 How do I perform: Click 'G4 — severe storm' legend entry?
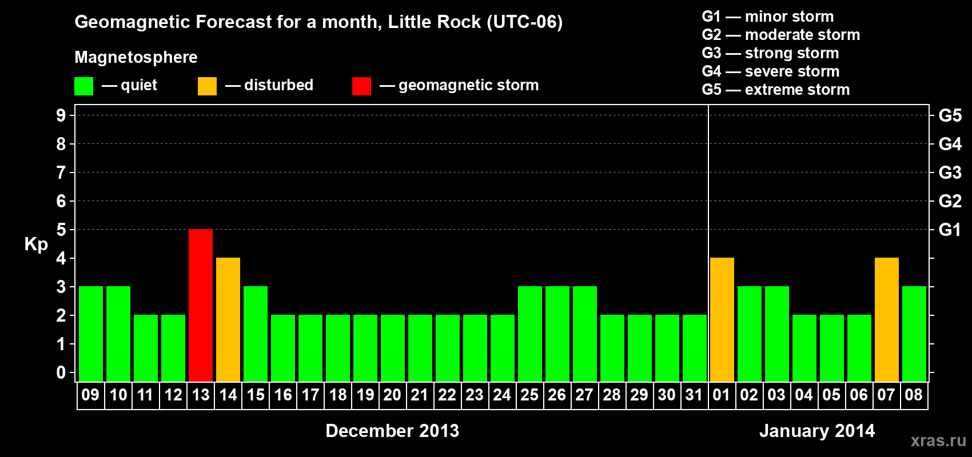point(771,71)
